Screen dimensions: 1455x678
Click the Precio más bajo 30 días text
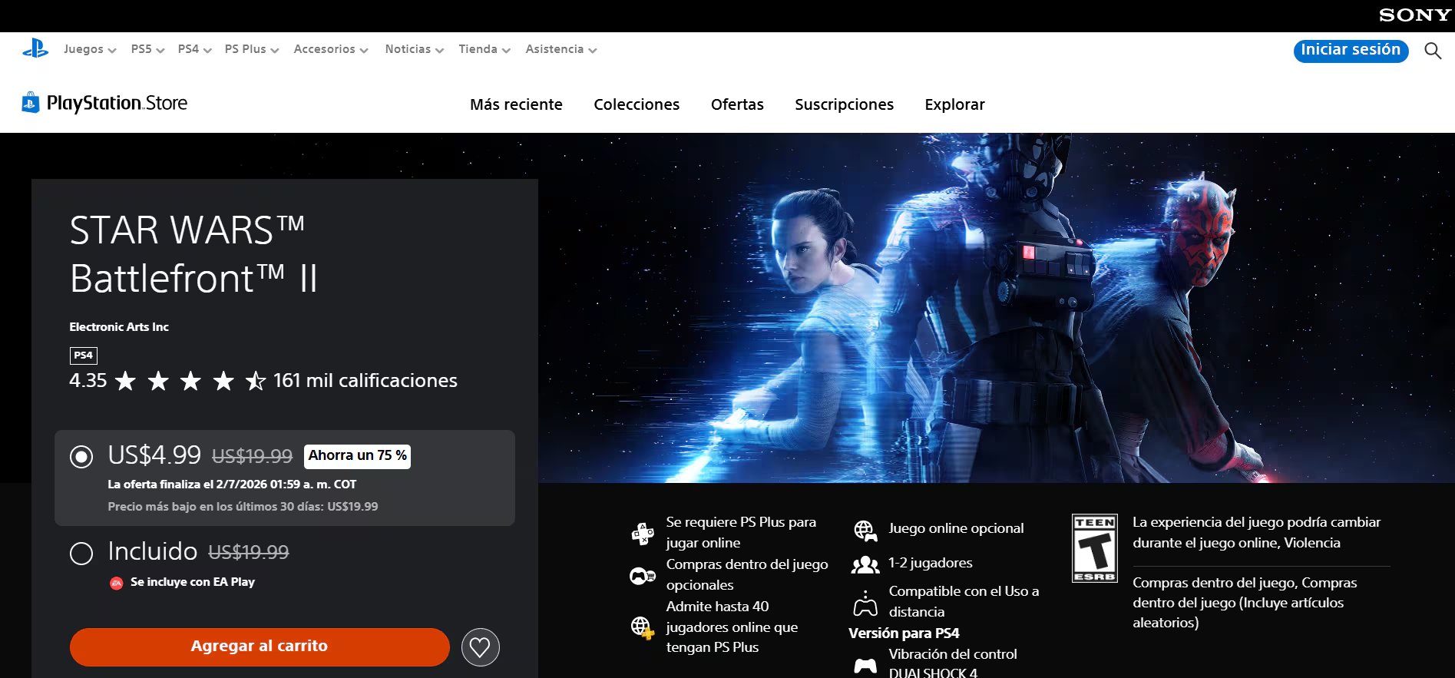pyautogui.click(x=243, y=507)
